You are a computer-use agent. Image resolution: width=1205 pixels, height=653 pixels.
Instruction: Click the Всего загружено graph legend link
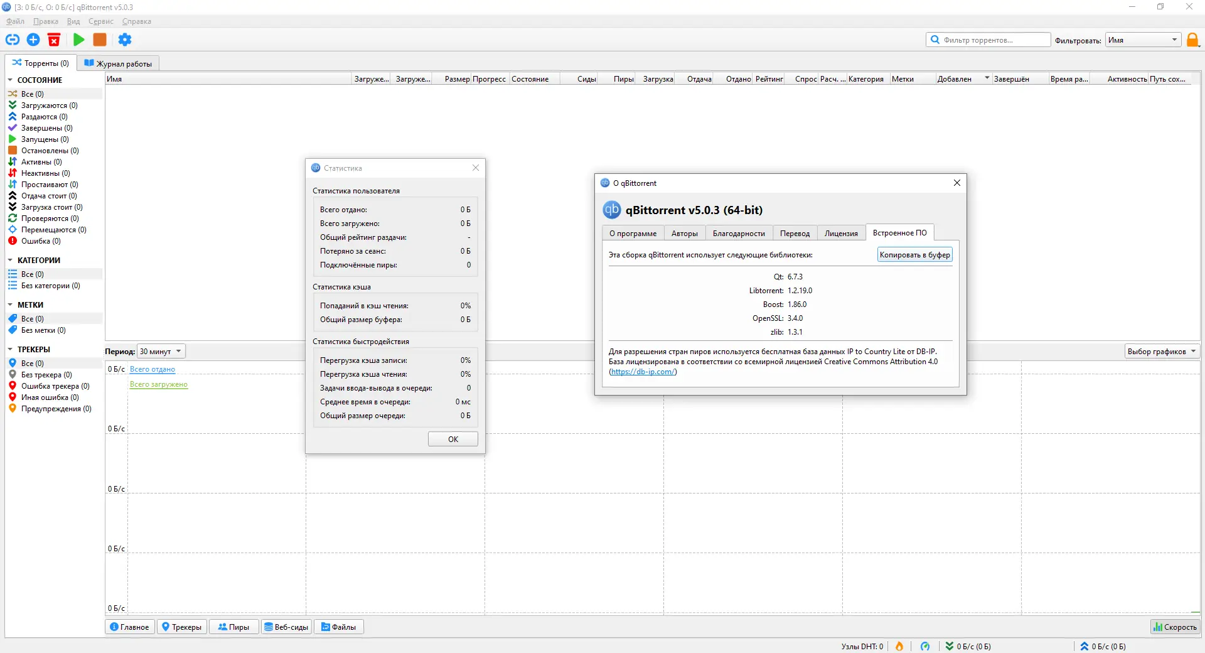click(x=159, y=384)
